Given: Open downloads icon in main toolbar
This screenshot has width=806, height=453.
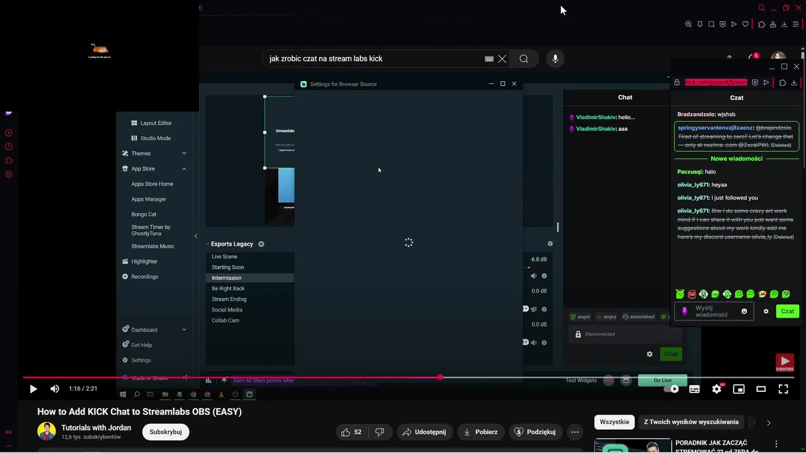Looking at the screenshot, I should 784,25.
